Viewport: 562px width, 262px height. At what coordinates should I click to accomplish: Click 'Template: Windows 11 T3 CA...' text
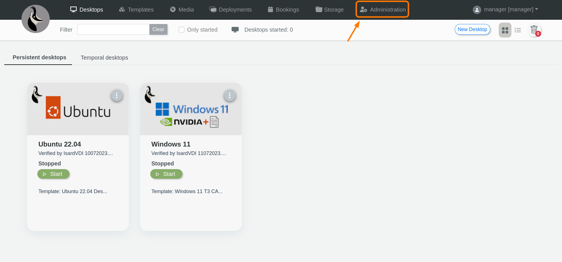pyautogui.click(x=187, y=191)
